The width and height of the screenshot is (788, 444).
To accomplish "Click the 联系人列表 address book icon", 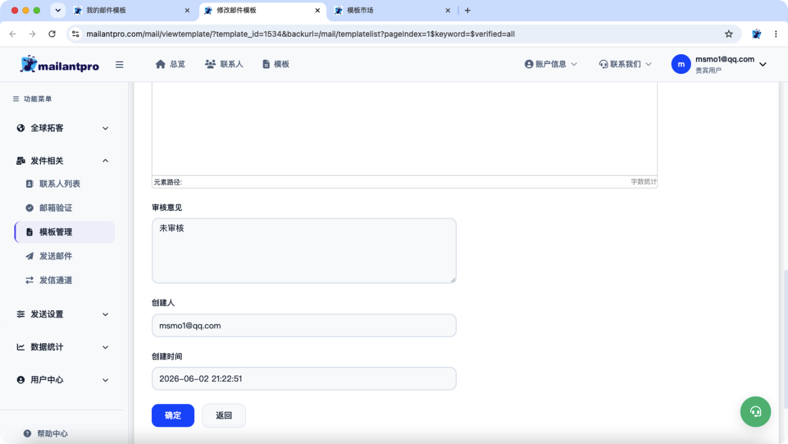I will (29, 184).
